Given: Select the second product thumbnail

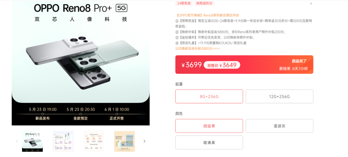Looking at the screenshot, I should 63,141.
